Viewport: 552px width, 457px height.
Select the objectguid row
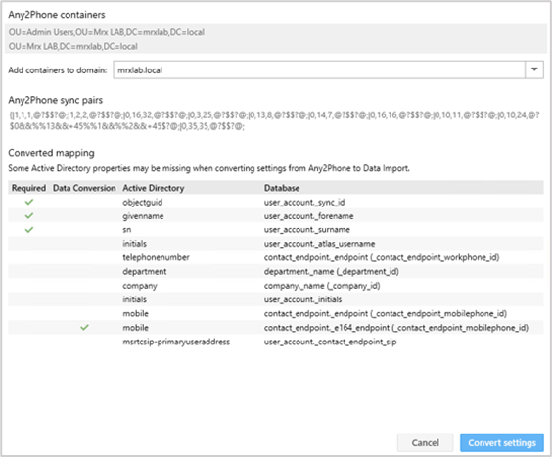tap(276, 202)
